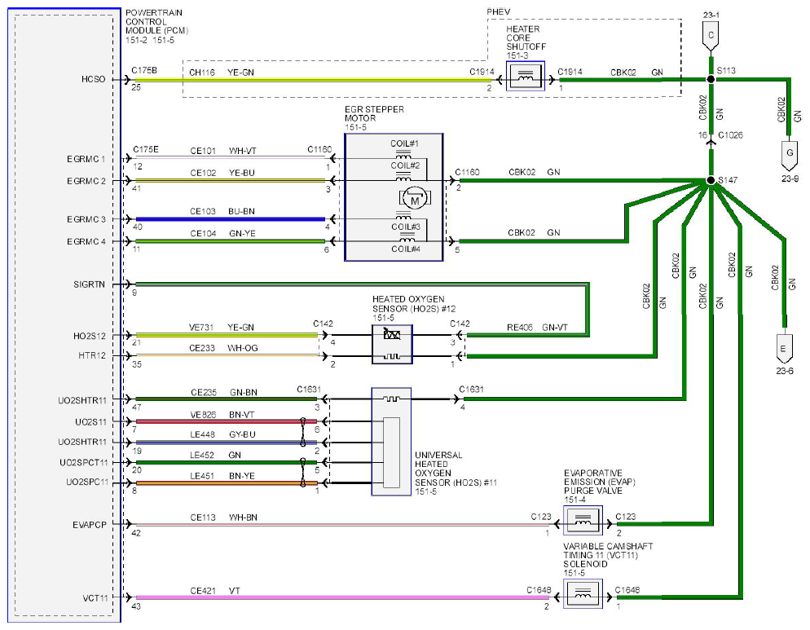This screenshot has width=810, height=630.
Task: Click the VE731 YE-GN wire label
Action: pyautogui.click(x=222, y=327)
